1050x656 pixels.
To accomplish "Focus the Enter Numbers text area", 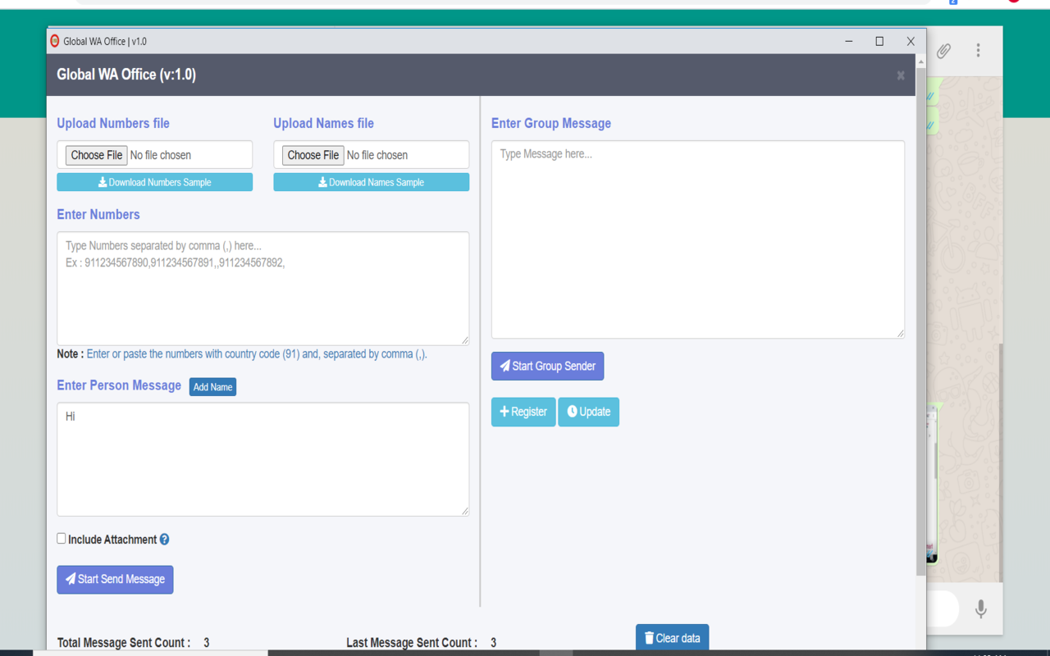I will tap(262, 289).
